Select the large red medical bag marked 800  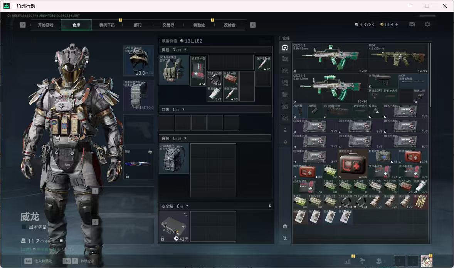click(x=353, y=164)
